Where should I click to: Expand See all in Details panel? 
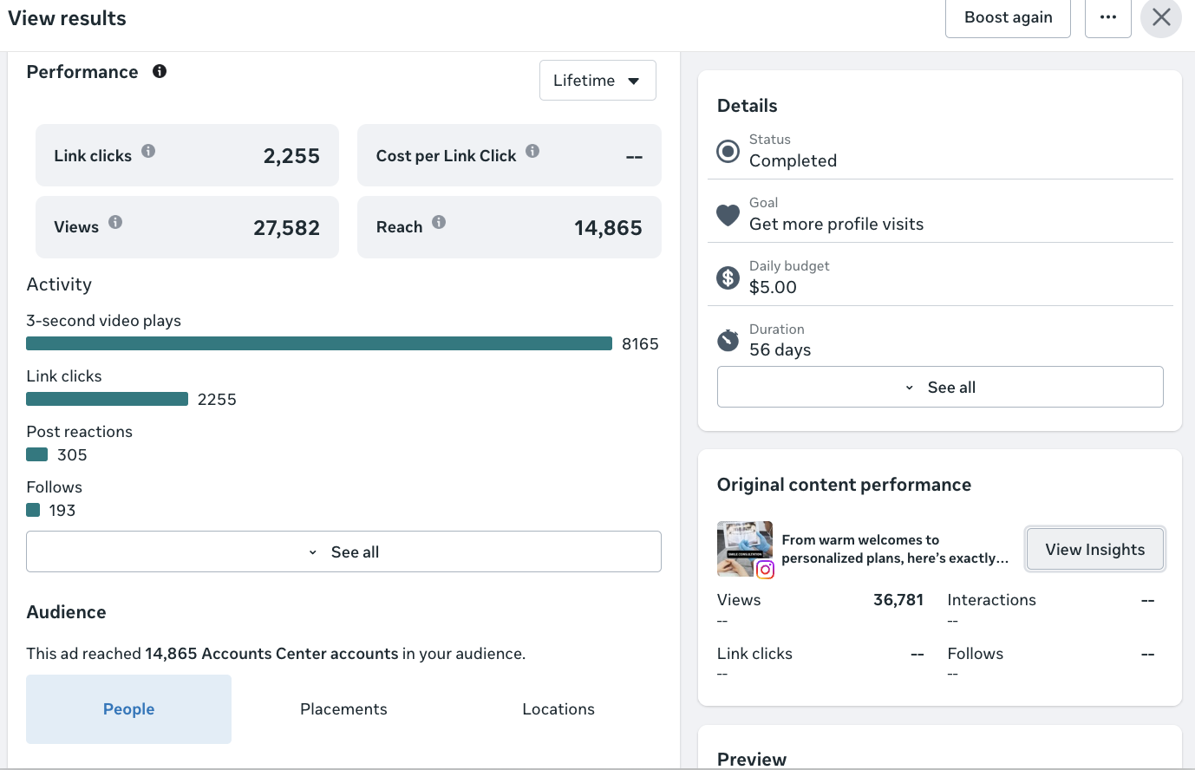(x=940, y=387)
